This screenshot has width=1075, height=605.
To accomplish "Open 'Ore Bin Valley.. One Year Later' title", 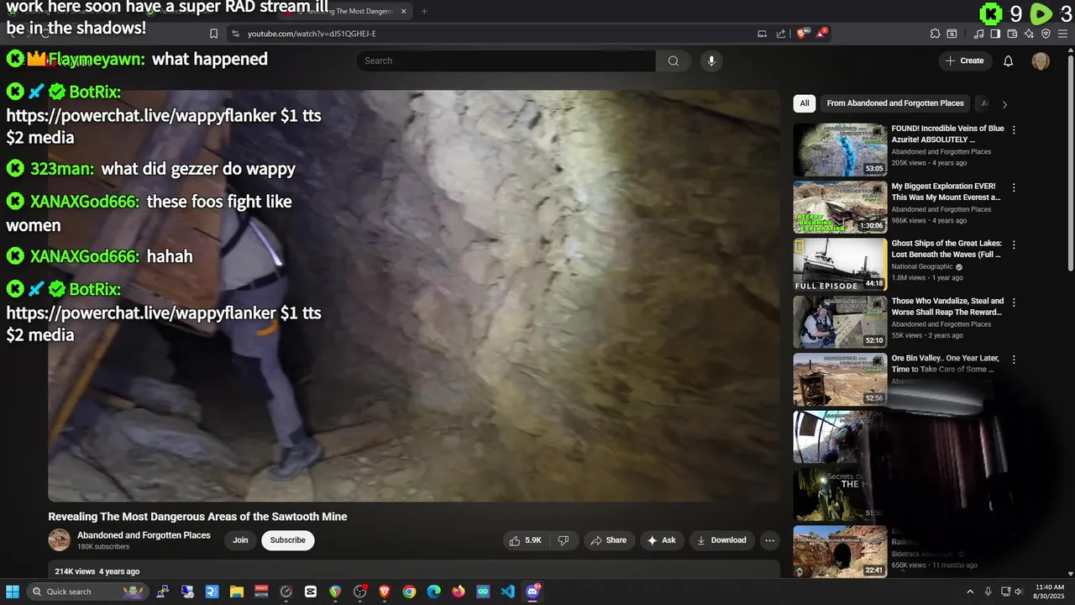I will (x=947, y=363).
